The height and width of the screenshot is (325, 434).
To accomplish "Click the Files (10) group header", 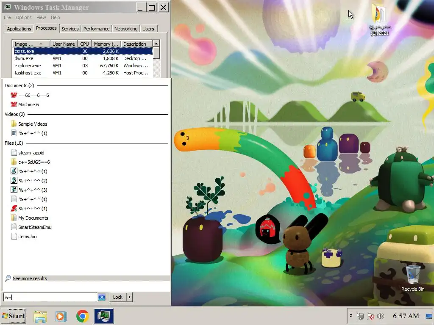I will pyautogui.click(x=14, y=143).
